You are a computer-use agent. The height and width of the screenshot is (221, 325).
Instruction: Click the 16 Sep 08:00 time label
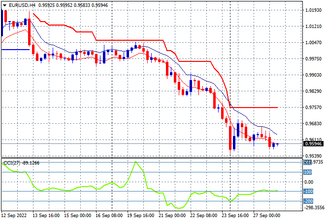(109, 216)
